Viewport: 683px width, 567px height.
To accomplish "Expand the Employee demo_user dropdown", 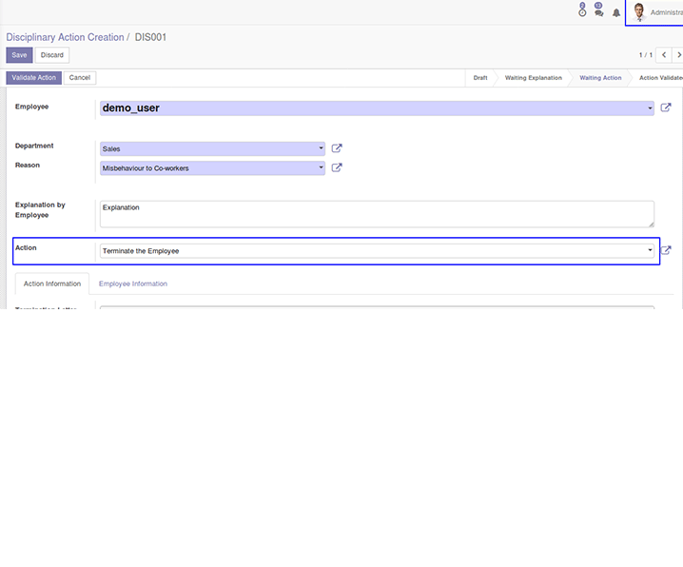I will pos(650,108).
